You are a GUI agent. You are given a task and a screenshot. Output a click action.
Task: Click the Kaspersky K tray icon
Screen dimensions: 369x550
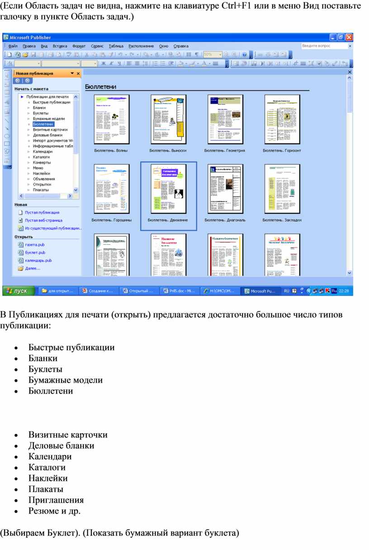327,291
